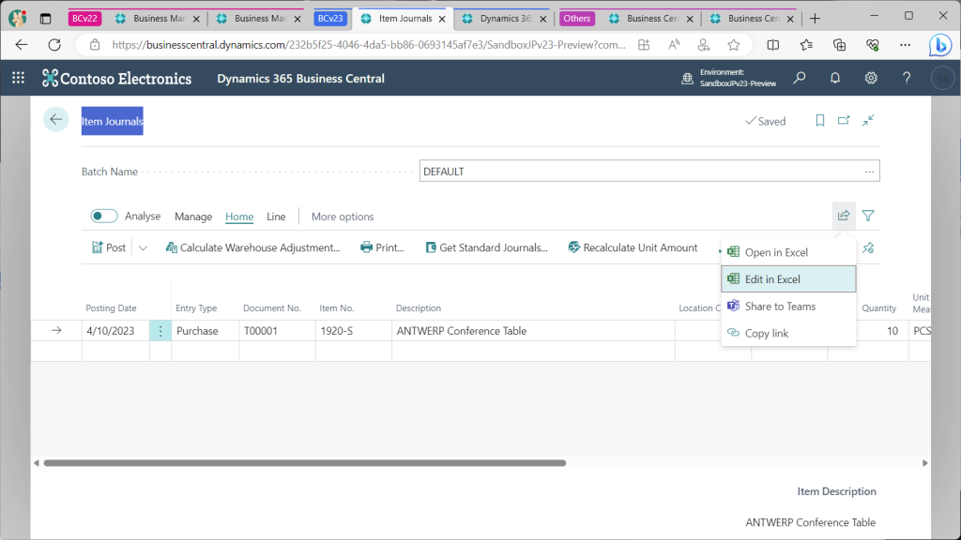961x540 pixels.
Task: Open browser Settings and more menu
Action: point(906,45)
